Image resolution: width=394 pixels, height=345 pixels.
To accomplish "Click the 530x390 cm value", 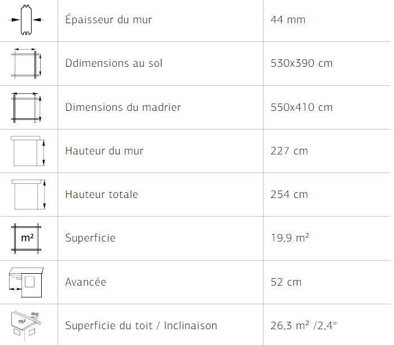I will [x=301, y=63].
